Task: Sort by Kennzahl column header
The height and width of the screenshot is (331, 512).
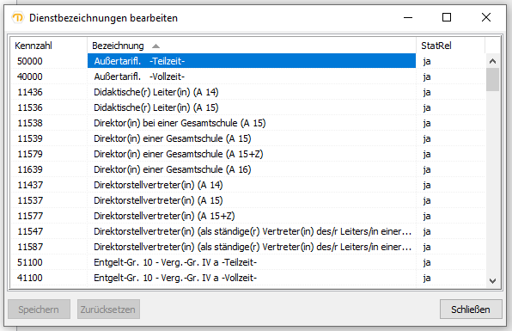Action: point(49,46)
